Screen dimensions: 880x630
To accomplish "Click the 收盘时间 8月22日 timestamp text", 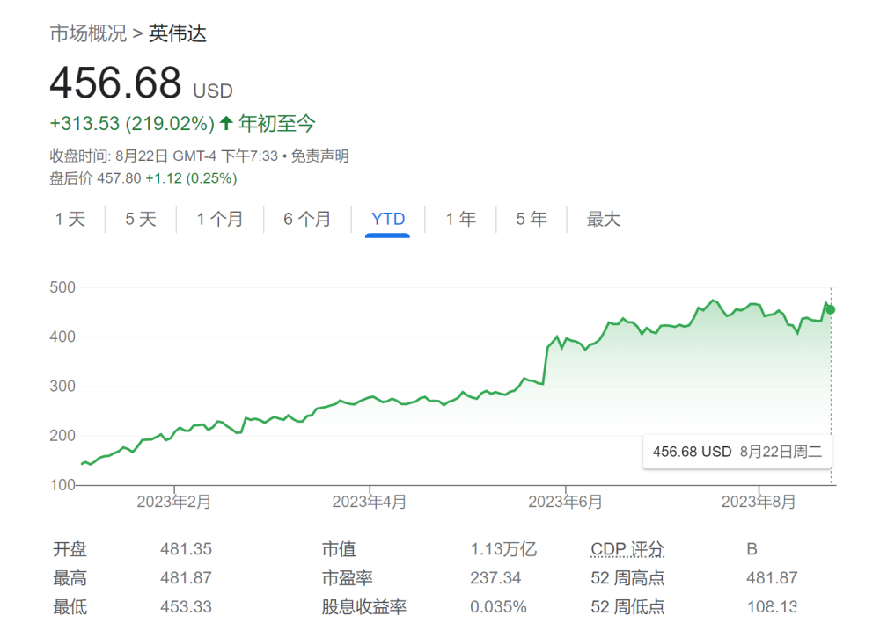I will point(164,156).
